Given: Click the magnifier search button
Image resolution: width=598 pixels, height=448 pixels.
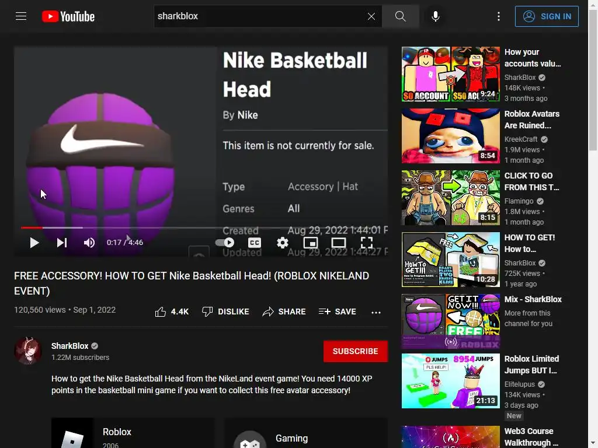Looking at the screenshot, I should [400, 16].
